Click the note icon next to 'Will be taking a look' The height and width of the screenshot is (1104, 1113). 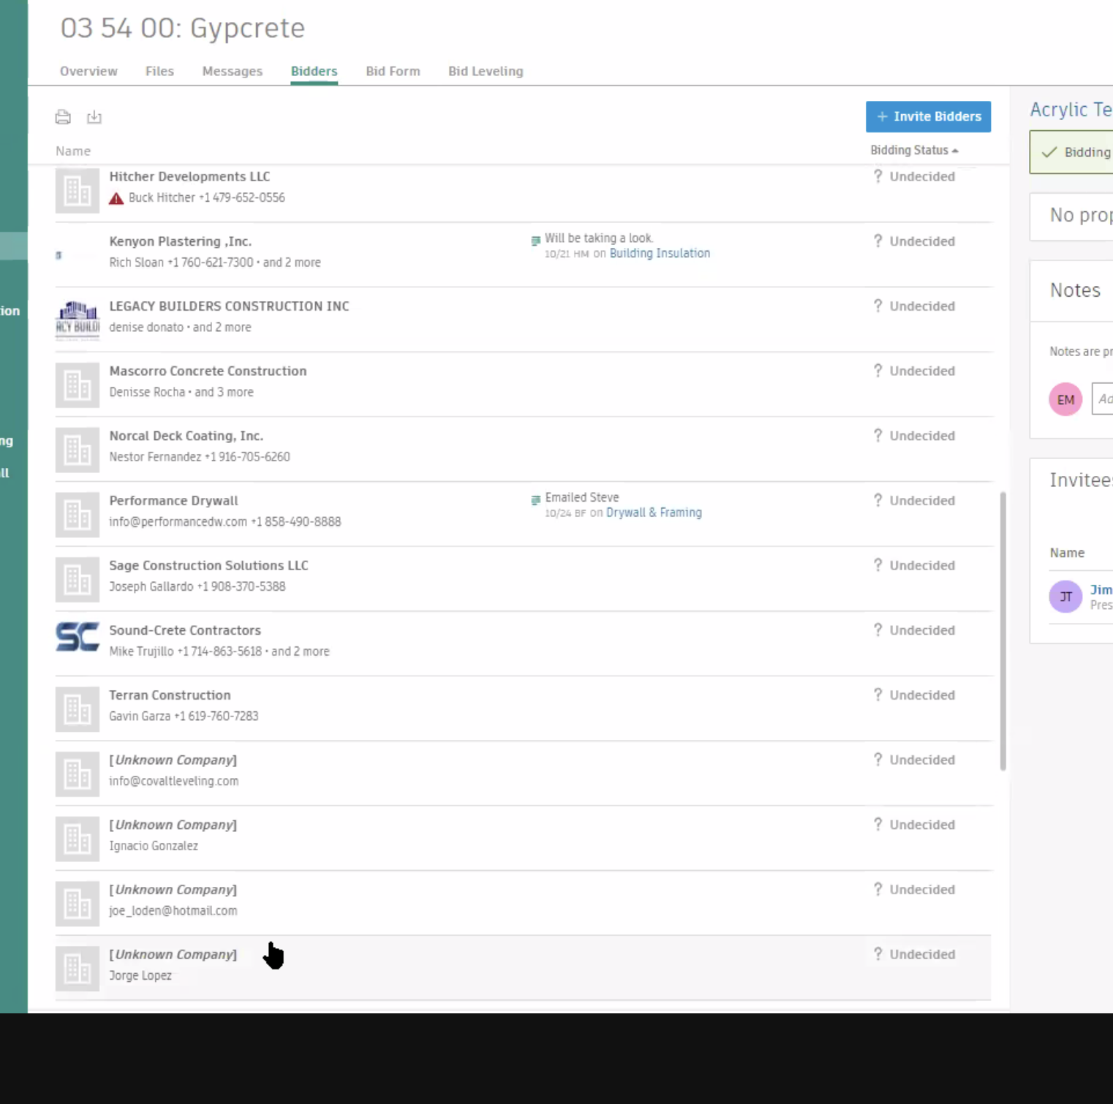coord(536,240)
